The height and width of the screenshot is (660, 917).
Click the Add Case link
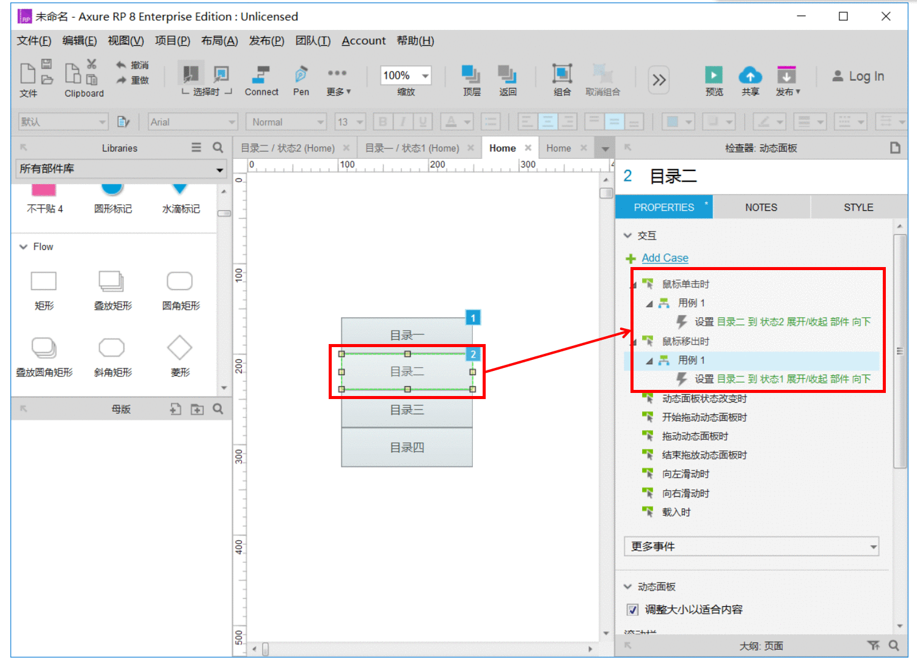click(665, 258)
